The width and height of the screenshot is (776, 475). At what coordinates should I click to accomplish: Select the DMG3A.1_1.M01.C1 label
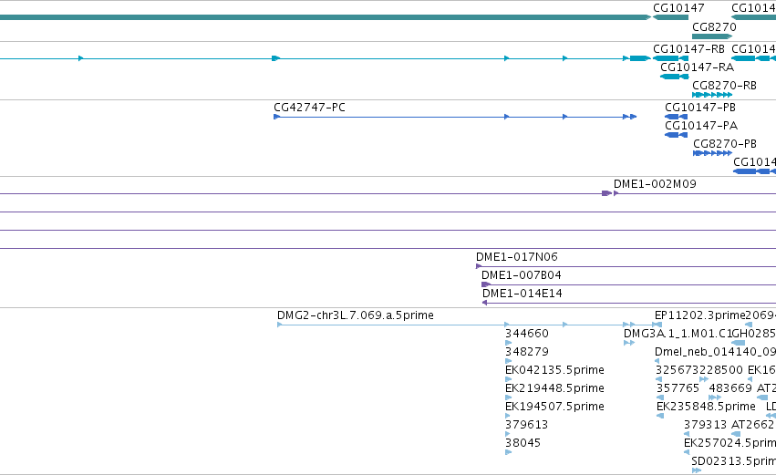[677, 334]
